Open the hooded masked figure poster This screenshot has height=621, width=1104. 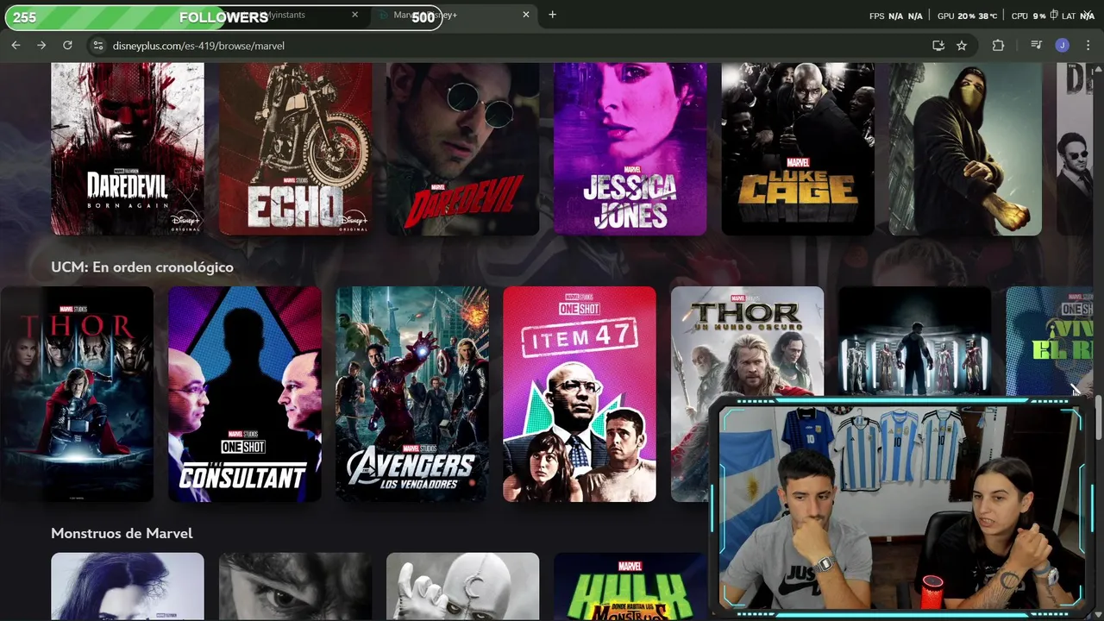[965, 148]
